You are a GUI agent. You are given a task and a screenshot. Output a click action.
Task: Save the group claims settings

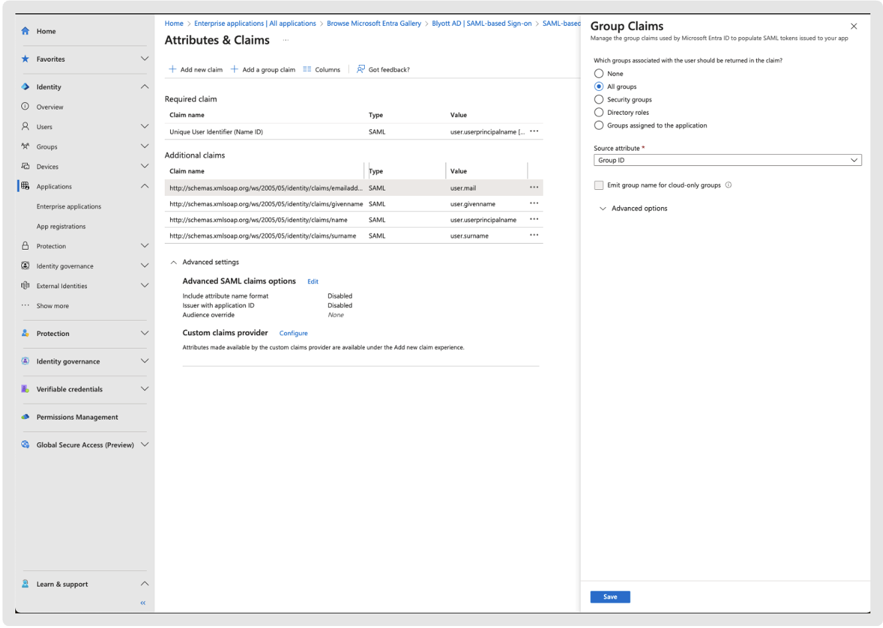click(x=610, y=597)
